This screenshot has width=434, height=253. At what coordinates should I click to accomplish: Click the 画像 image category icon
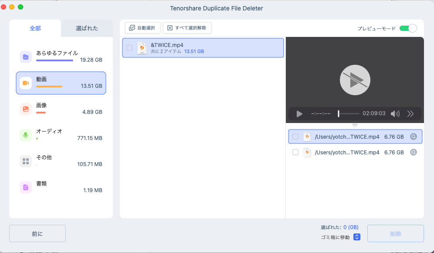pyautogui.click(x=25, y=109)
